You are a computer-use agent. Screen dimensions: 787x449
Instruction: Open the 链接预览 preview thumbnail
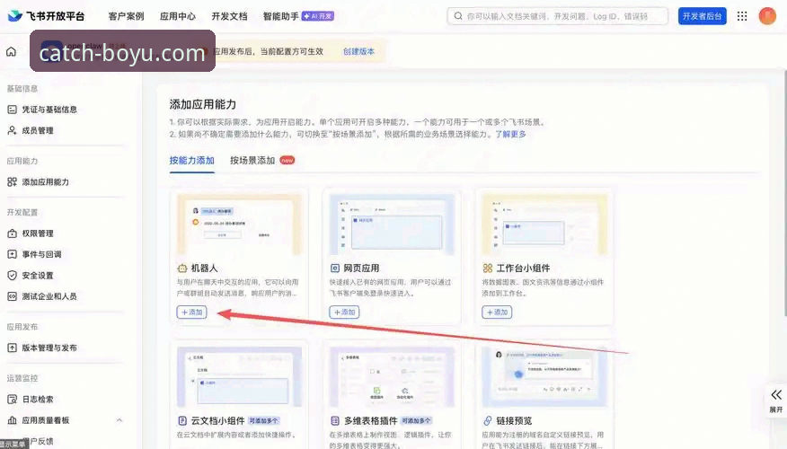point(544,377)
